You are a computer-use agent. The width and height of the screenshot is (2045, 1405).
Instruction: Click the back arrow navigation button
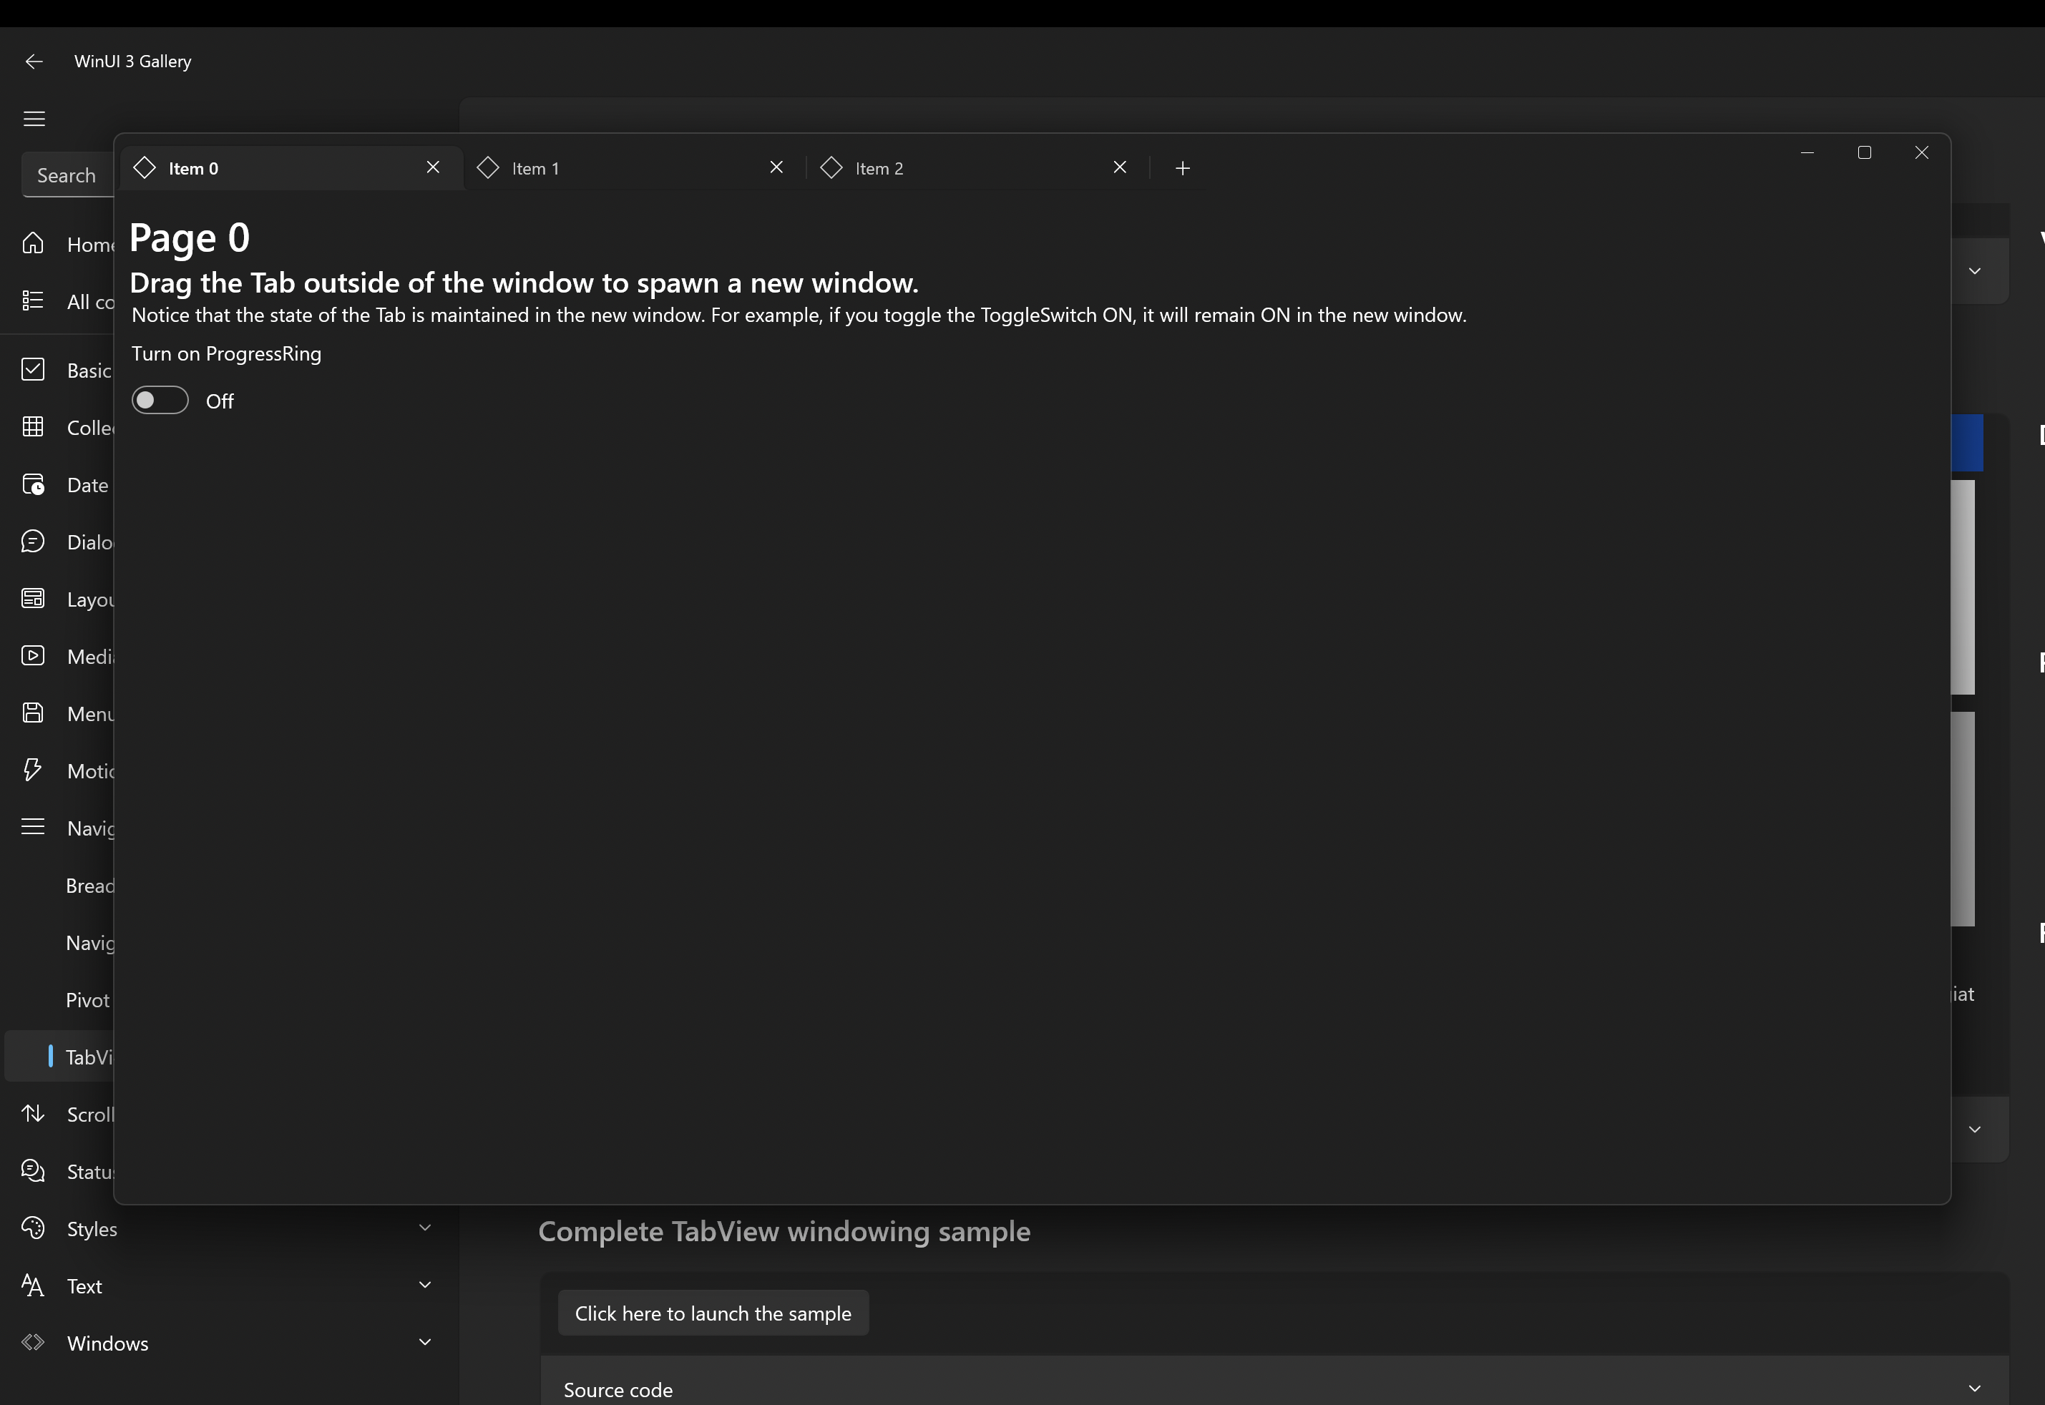coord(34,61)
